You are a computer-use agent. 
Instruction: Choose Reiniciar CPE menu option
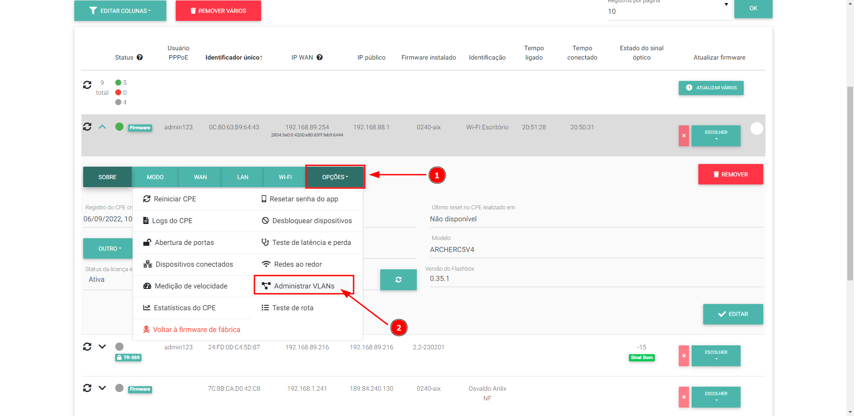(x=174, y=199)
